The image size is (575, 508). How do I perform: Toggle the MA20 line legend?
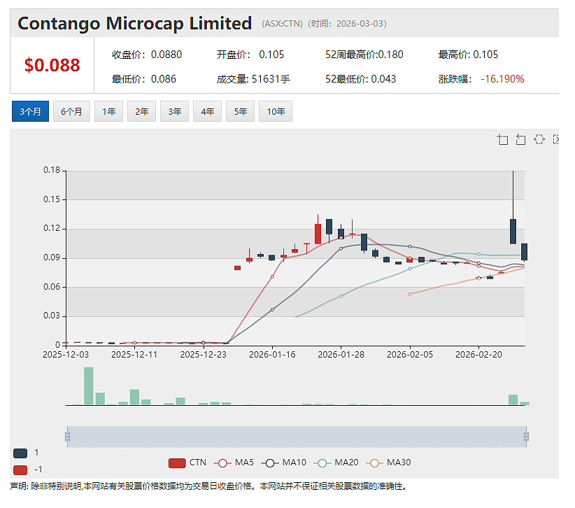pyautogui.click(x=336, y=463)
